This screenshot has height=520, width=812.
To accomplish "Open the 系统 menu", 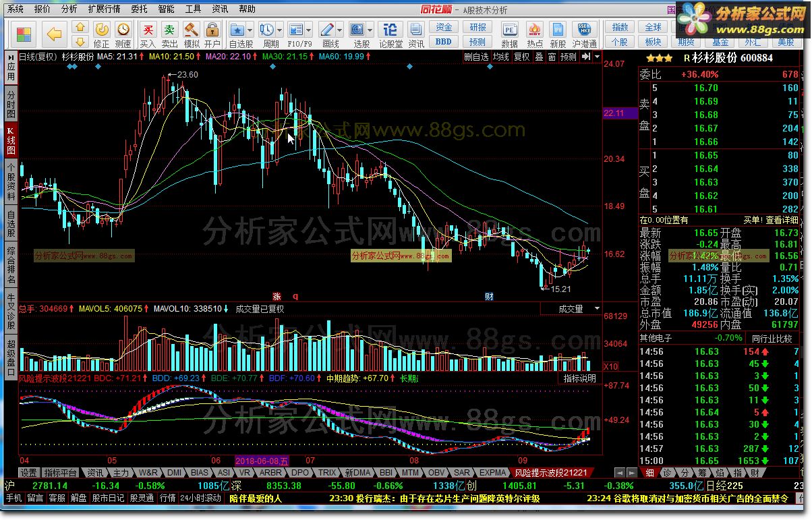I will click(x=15, y=9).
